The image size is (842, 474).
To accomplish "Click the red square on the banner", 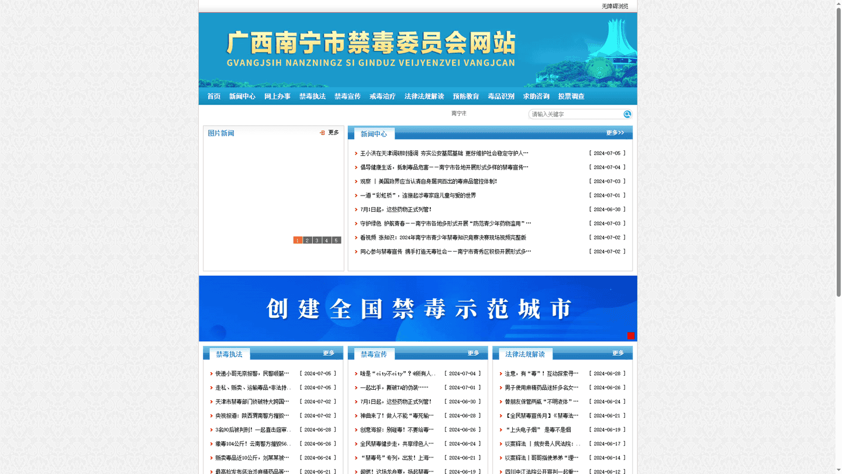I will (x=631, y=335).
